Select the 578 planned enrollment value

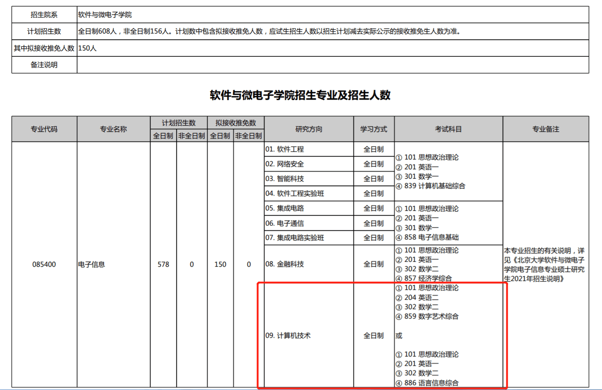164,264
